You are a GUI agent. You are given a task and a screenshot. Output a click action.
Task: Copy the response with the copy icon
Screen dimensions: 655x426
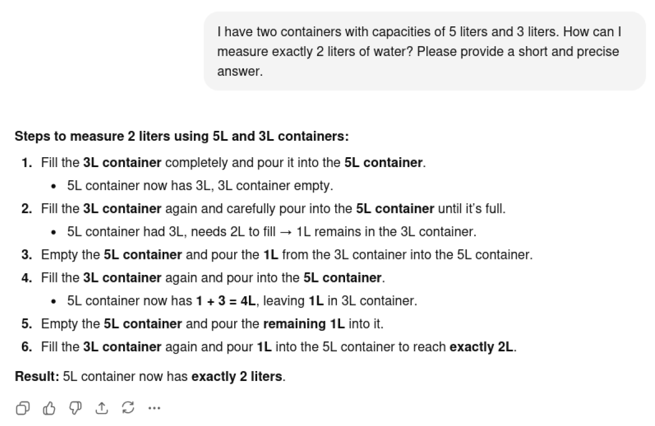pyautogui.click(x=23, y=408)
